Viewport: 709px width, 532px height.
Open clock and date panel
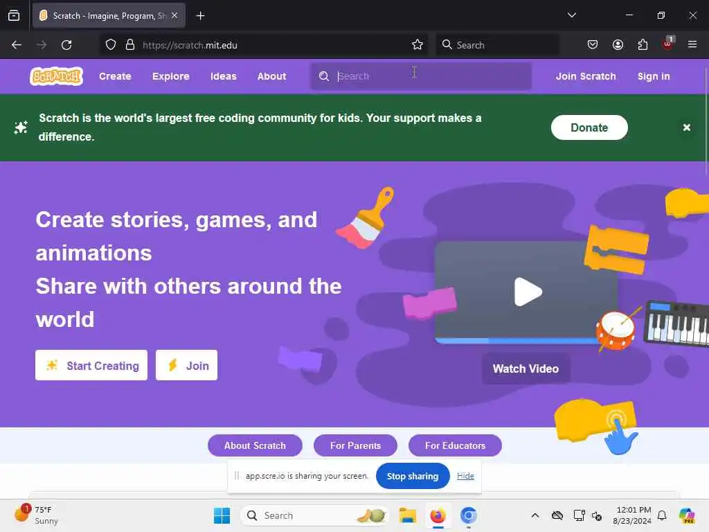(633, 515)
